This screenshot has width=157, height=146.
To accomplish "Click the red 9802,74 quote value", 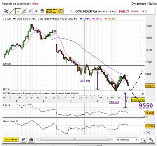I will pyautogui.click(x=124, y=11).
